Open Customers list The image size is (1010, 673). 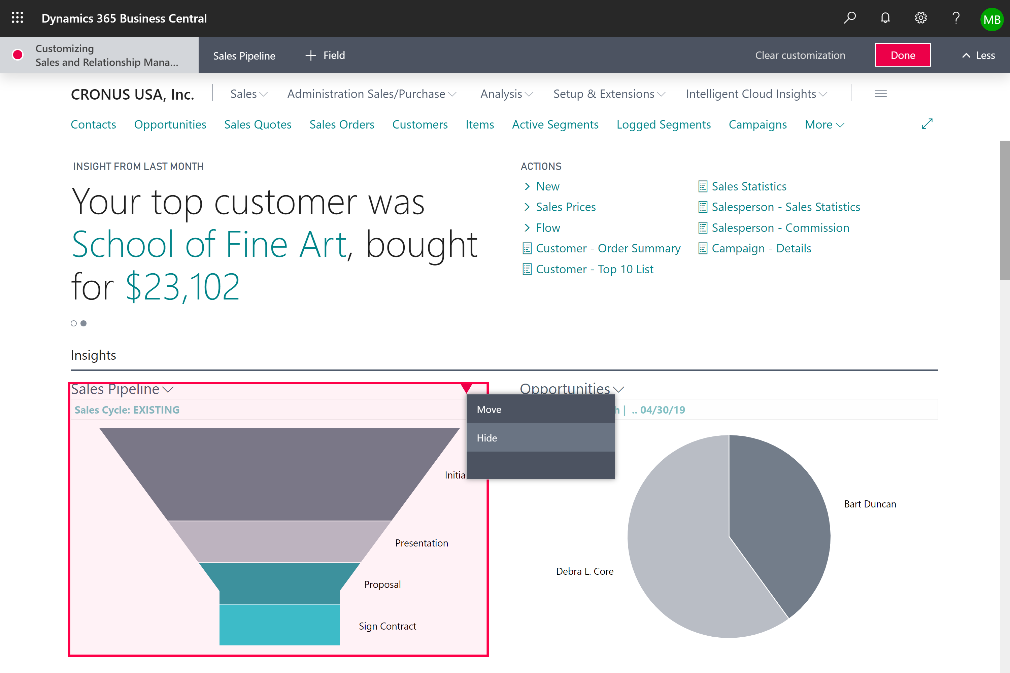(x=420, y=125)
